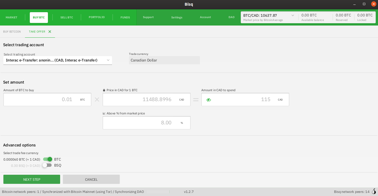Enable the BSQ trade fee switch
This screenshot has height=196, width=378.
[47, 165]
